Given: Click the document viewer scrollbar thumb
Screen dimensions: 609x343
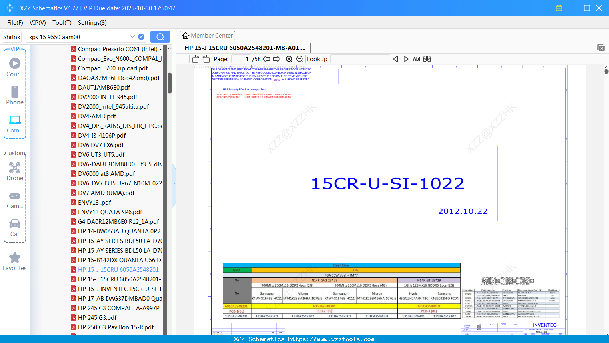Looking at the screenshot, I should (x=606, y=71).
